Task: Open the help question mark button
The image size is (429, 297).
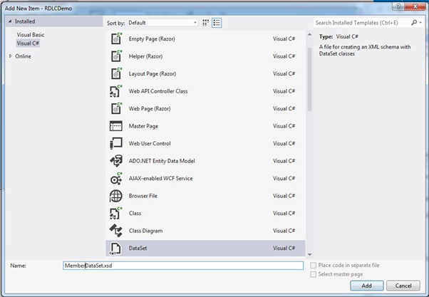Action: (x=398, y=6)
